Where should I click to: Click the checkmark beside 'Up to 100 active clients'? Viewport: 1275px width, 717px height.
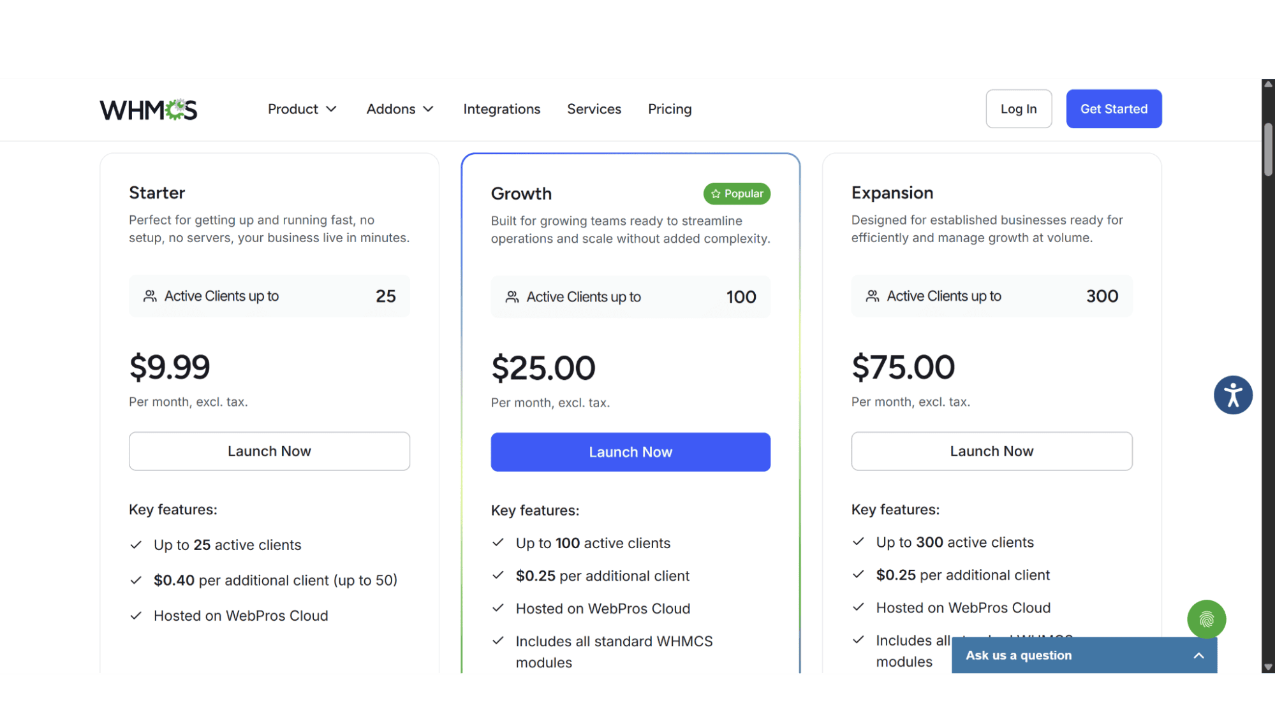coord(498,542)
